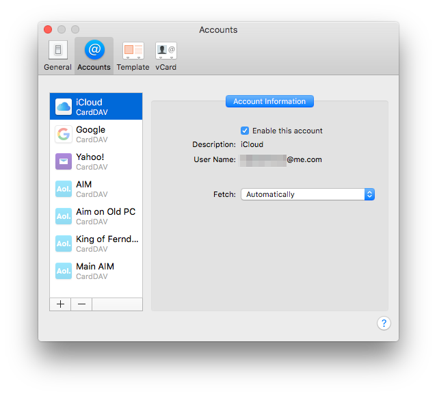Select the King of Fernd... account name
The width and height of the screenshot is (437, 396).
click(107, 239)
